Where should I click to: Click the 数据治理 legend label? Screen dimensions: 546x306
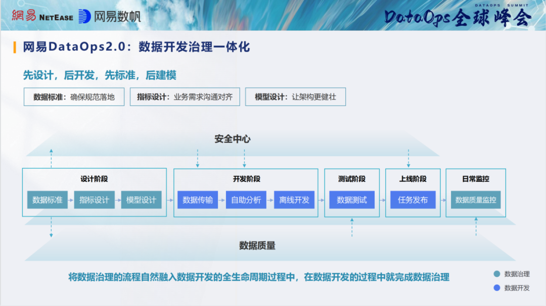click(x=517, y=274)
